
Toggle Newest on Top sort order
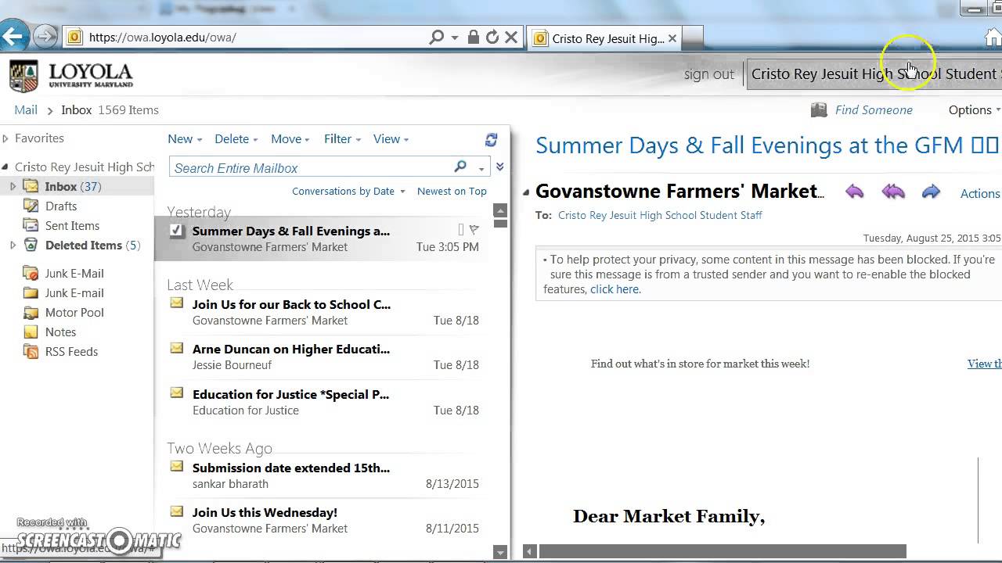pyautogui.click(x=452, y=191)
